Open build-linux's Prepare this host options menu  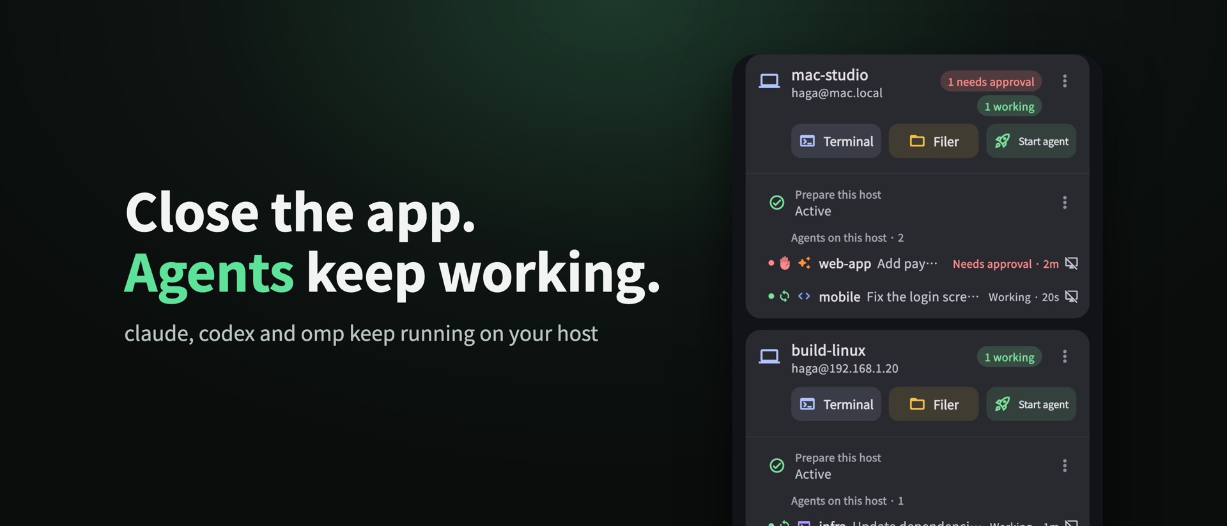(x=1065, y=466)
